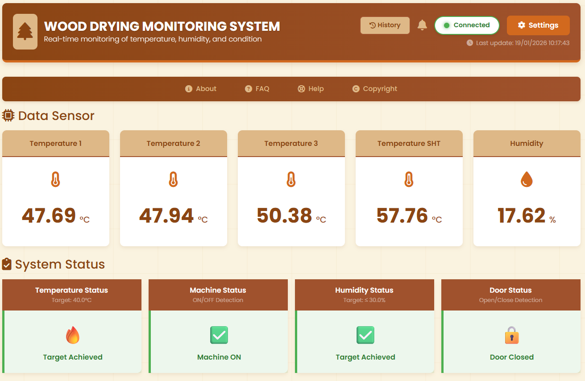Click the tree logo icon in header

(25, 32)
